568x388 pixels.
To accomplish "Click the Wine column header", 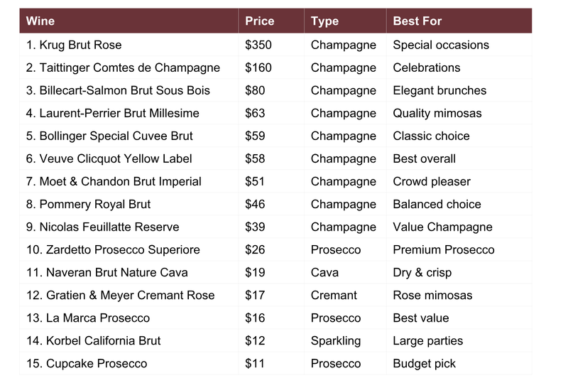I will (x=40, y=21).
